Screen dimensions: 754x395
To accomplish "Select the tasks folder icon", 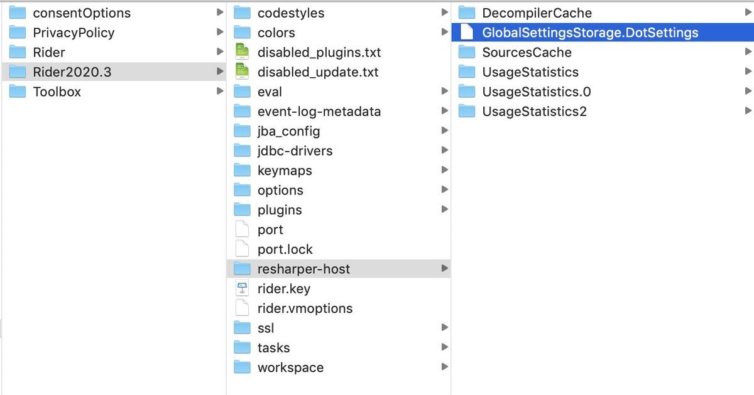I will (242, 348).
